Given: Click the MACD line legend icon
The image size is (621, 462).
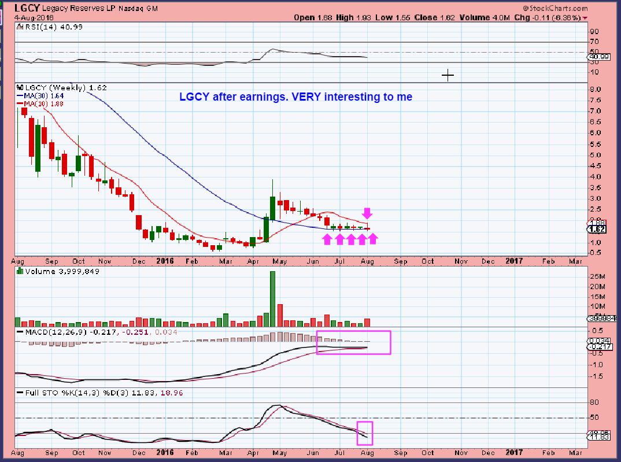Looking at the screenshot, I should [x=20, y=332].
